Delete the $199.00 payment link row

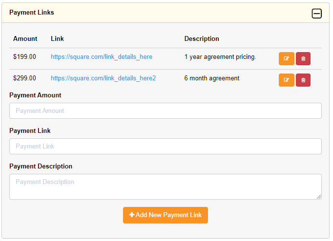click(303, 59)
